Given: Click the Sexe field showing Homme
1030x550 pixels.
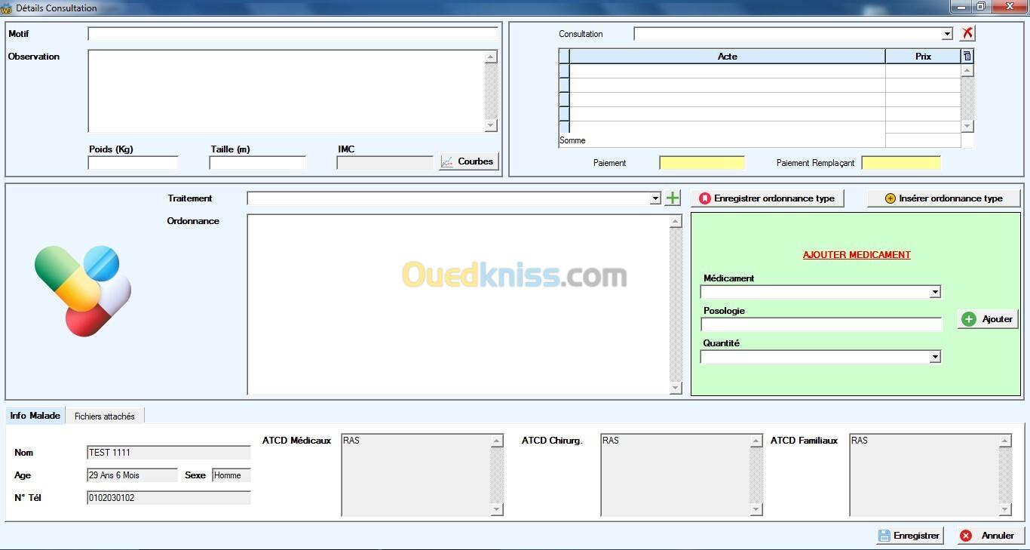Looking at the screenshot, I should point(231,475).
